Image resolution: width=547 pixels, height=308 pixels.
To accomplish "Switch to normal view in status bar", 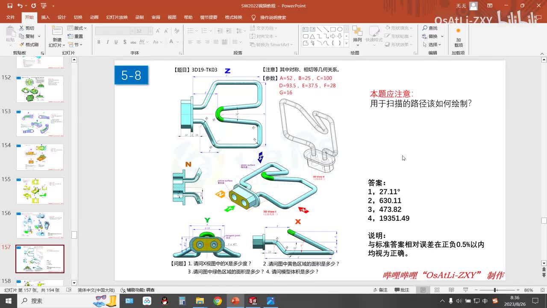I will 423,290.
